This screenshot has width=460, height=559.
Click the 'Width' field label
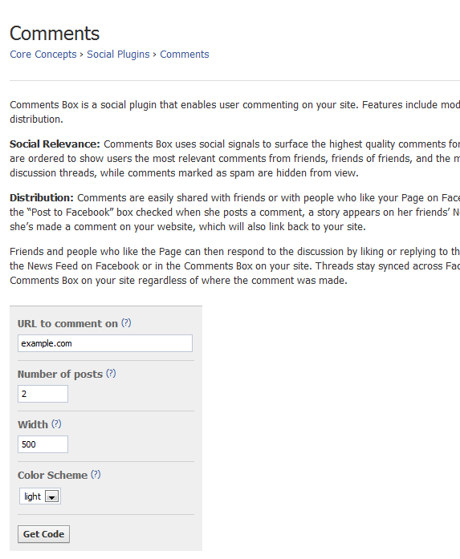[32, 424]
